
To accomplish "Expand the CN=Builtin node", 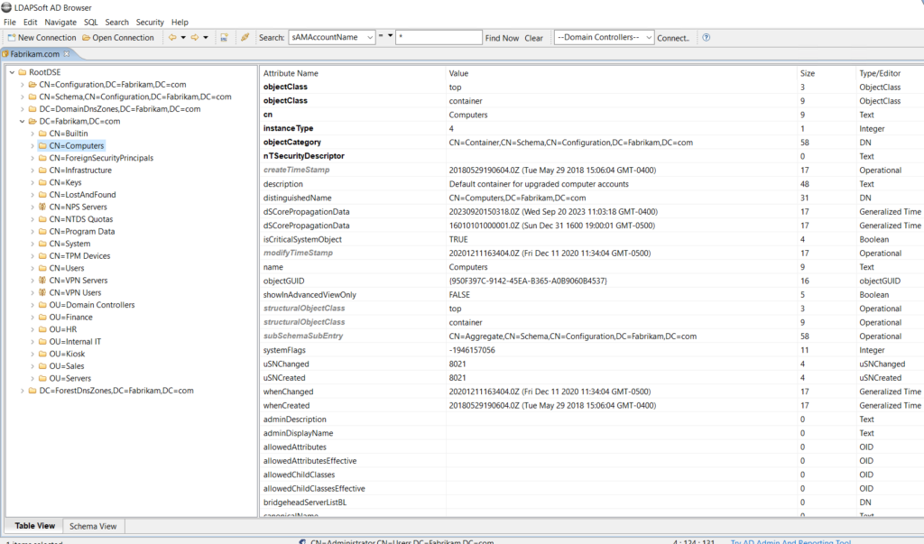I will pos(32,134).
